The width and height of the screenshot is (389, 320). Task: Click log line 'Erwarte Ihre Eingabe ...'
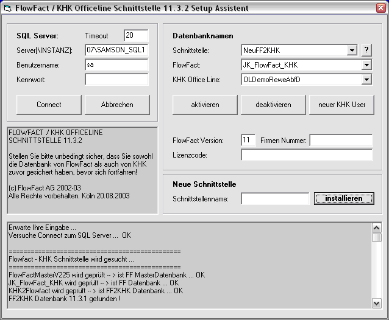tap(42, 228)
